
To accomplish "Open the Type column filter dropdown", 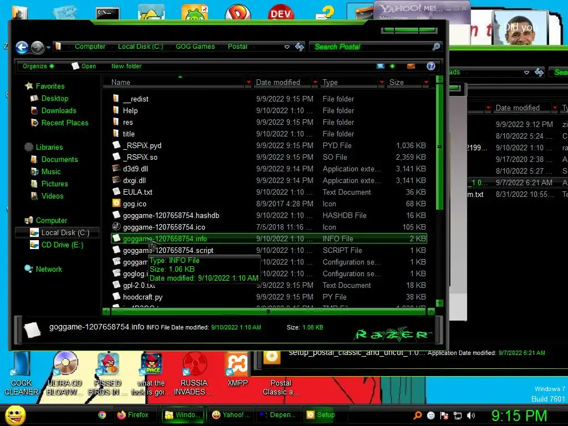I will 382,82.
